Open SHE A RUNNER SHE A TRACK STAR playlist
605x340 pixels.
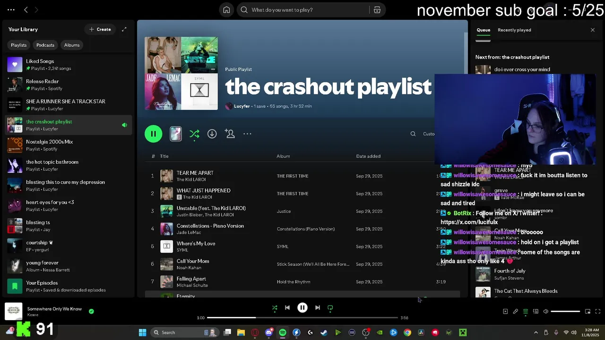point(69,105)
